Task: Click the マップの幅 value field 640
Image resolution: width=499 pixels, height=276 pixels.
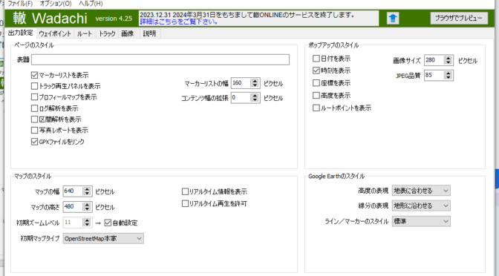Action: [74, 191]
